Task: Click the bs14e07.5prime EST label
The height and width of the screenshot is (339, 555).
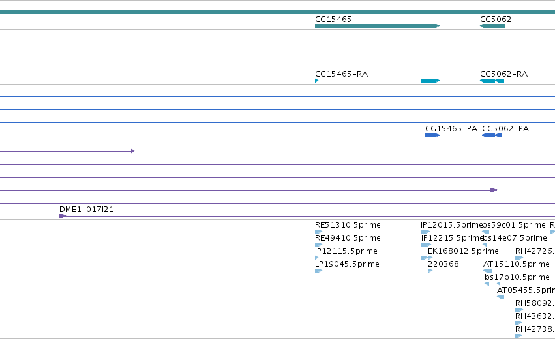Action: tap(515, 238)
